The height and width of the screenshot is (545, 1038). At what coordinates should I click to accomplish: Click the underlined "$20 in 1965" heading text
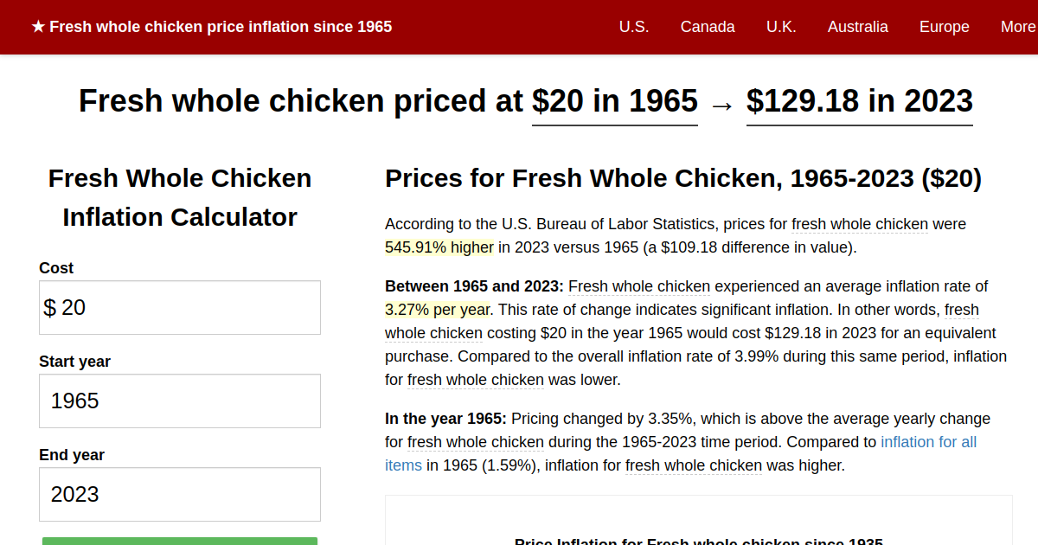(x=614, y=101)
